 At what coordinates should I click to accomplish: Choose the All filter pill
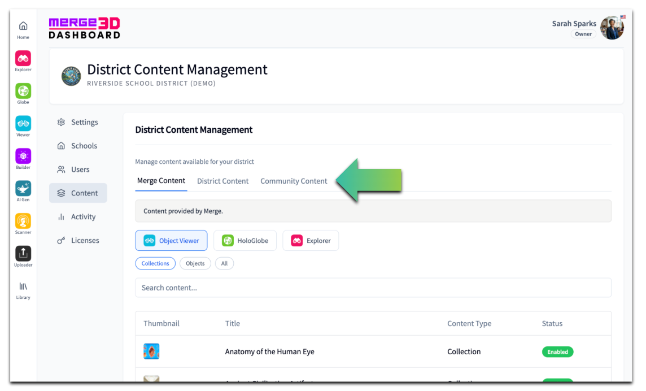point(225,263)
